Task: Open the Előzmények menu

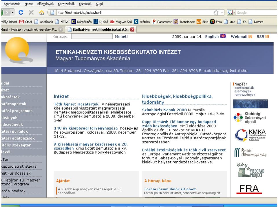Action: pyautogui.click(x=45, y=4)
